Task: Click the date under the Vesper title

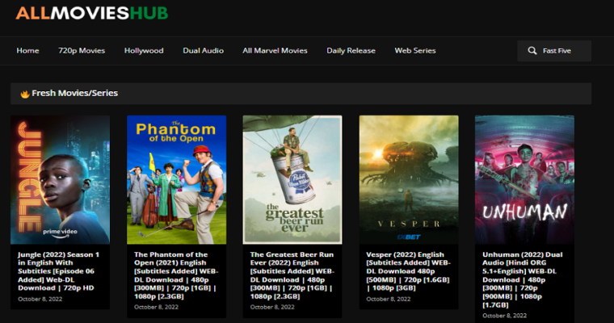Action: (389, 299)
